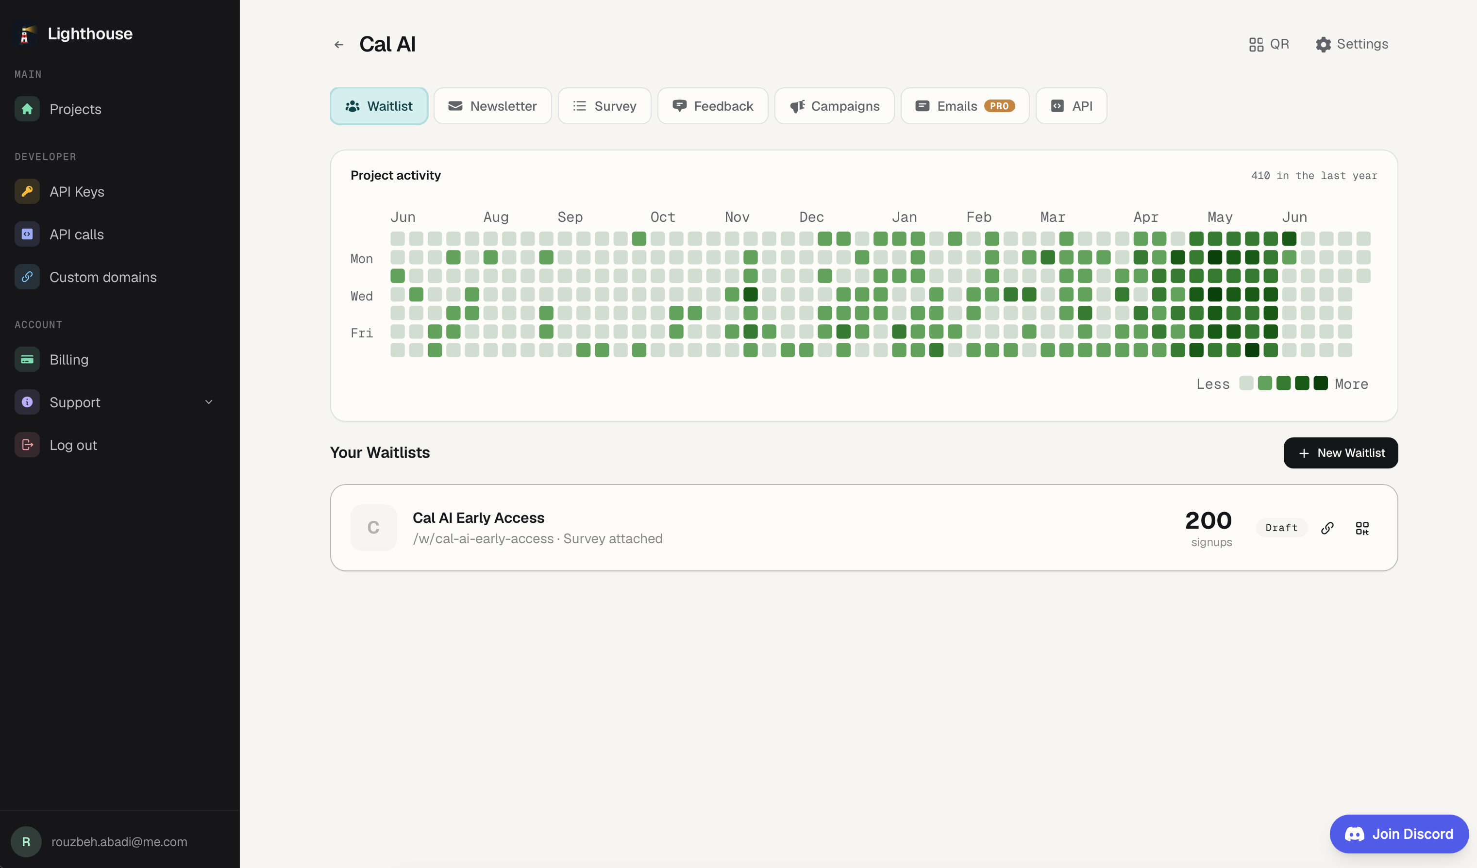Select the Campaigns tab
This screenshot has height=868, width=1477.
coord(835,106)
